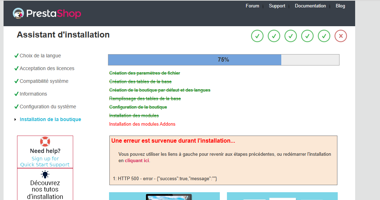Click Configuration de la boutique line
Image resolution: width=380 pixels, height=200 pixels.
(138, 107)
